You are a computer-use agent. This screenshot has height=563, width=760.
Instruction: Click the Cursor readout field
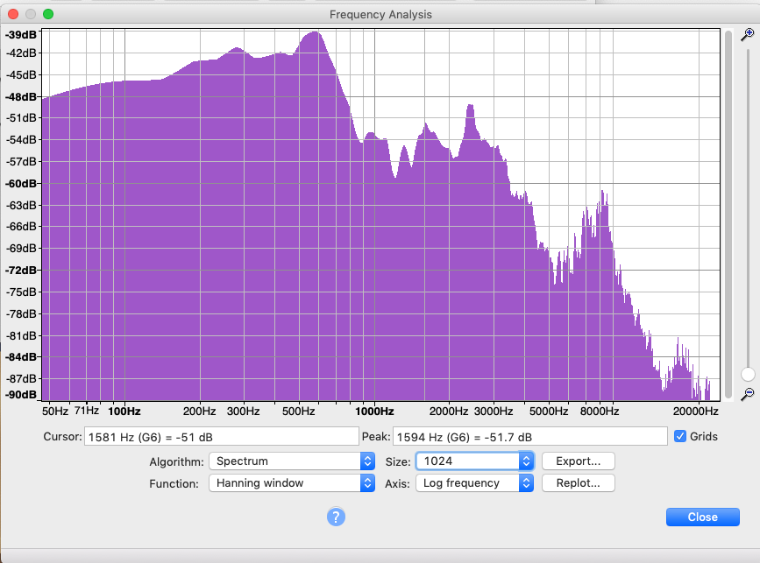pyautogui.click(x=222, y=437)
